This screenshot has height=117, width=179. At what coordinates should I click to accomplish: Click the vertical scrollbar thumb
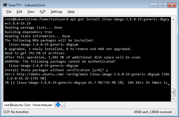click(173, 93)
